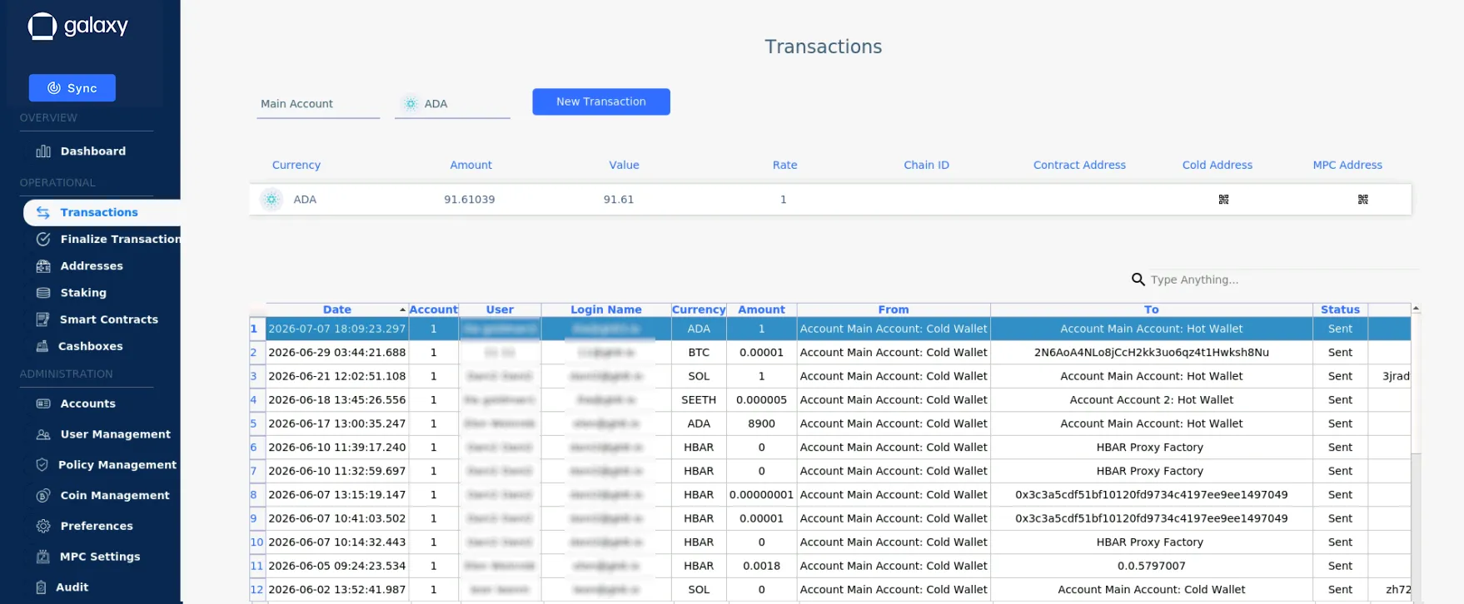Click the New Transaction button
This screenshot has height=604, width=1464.
(601, 101)
